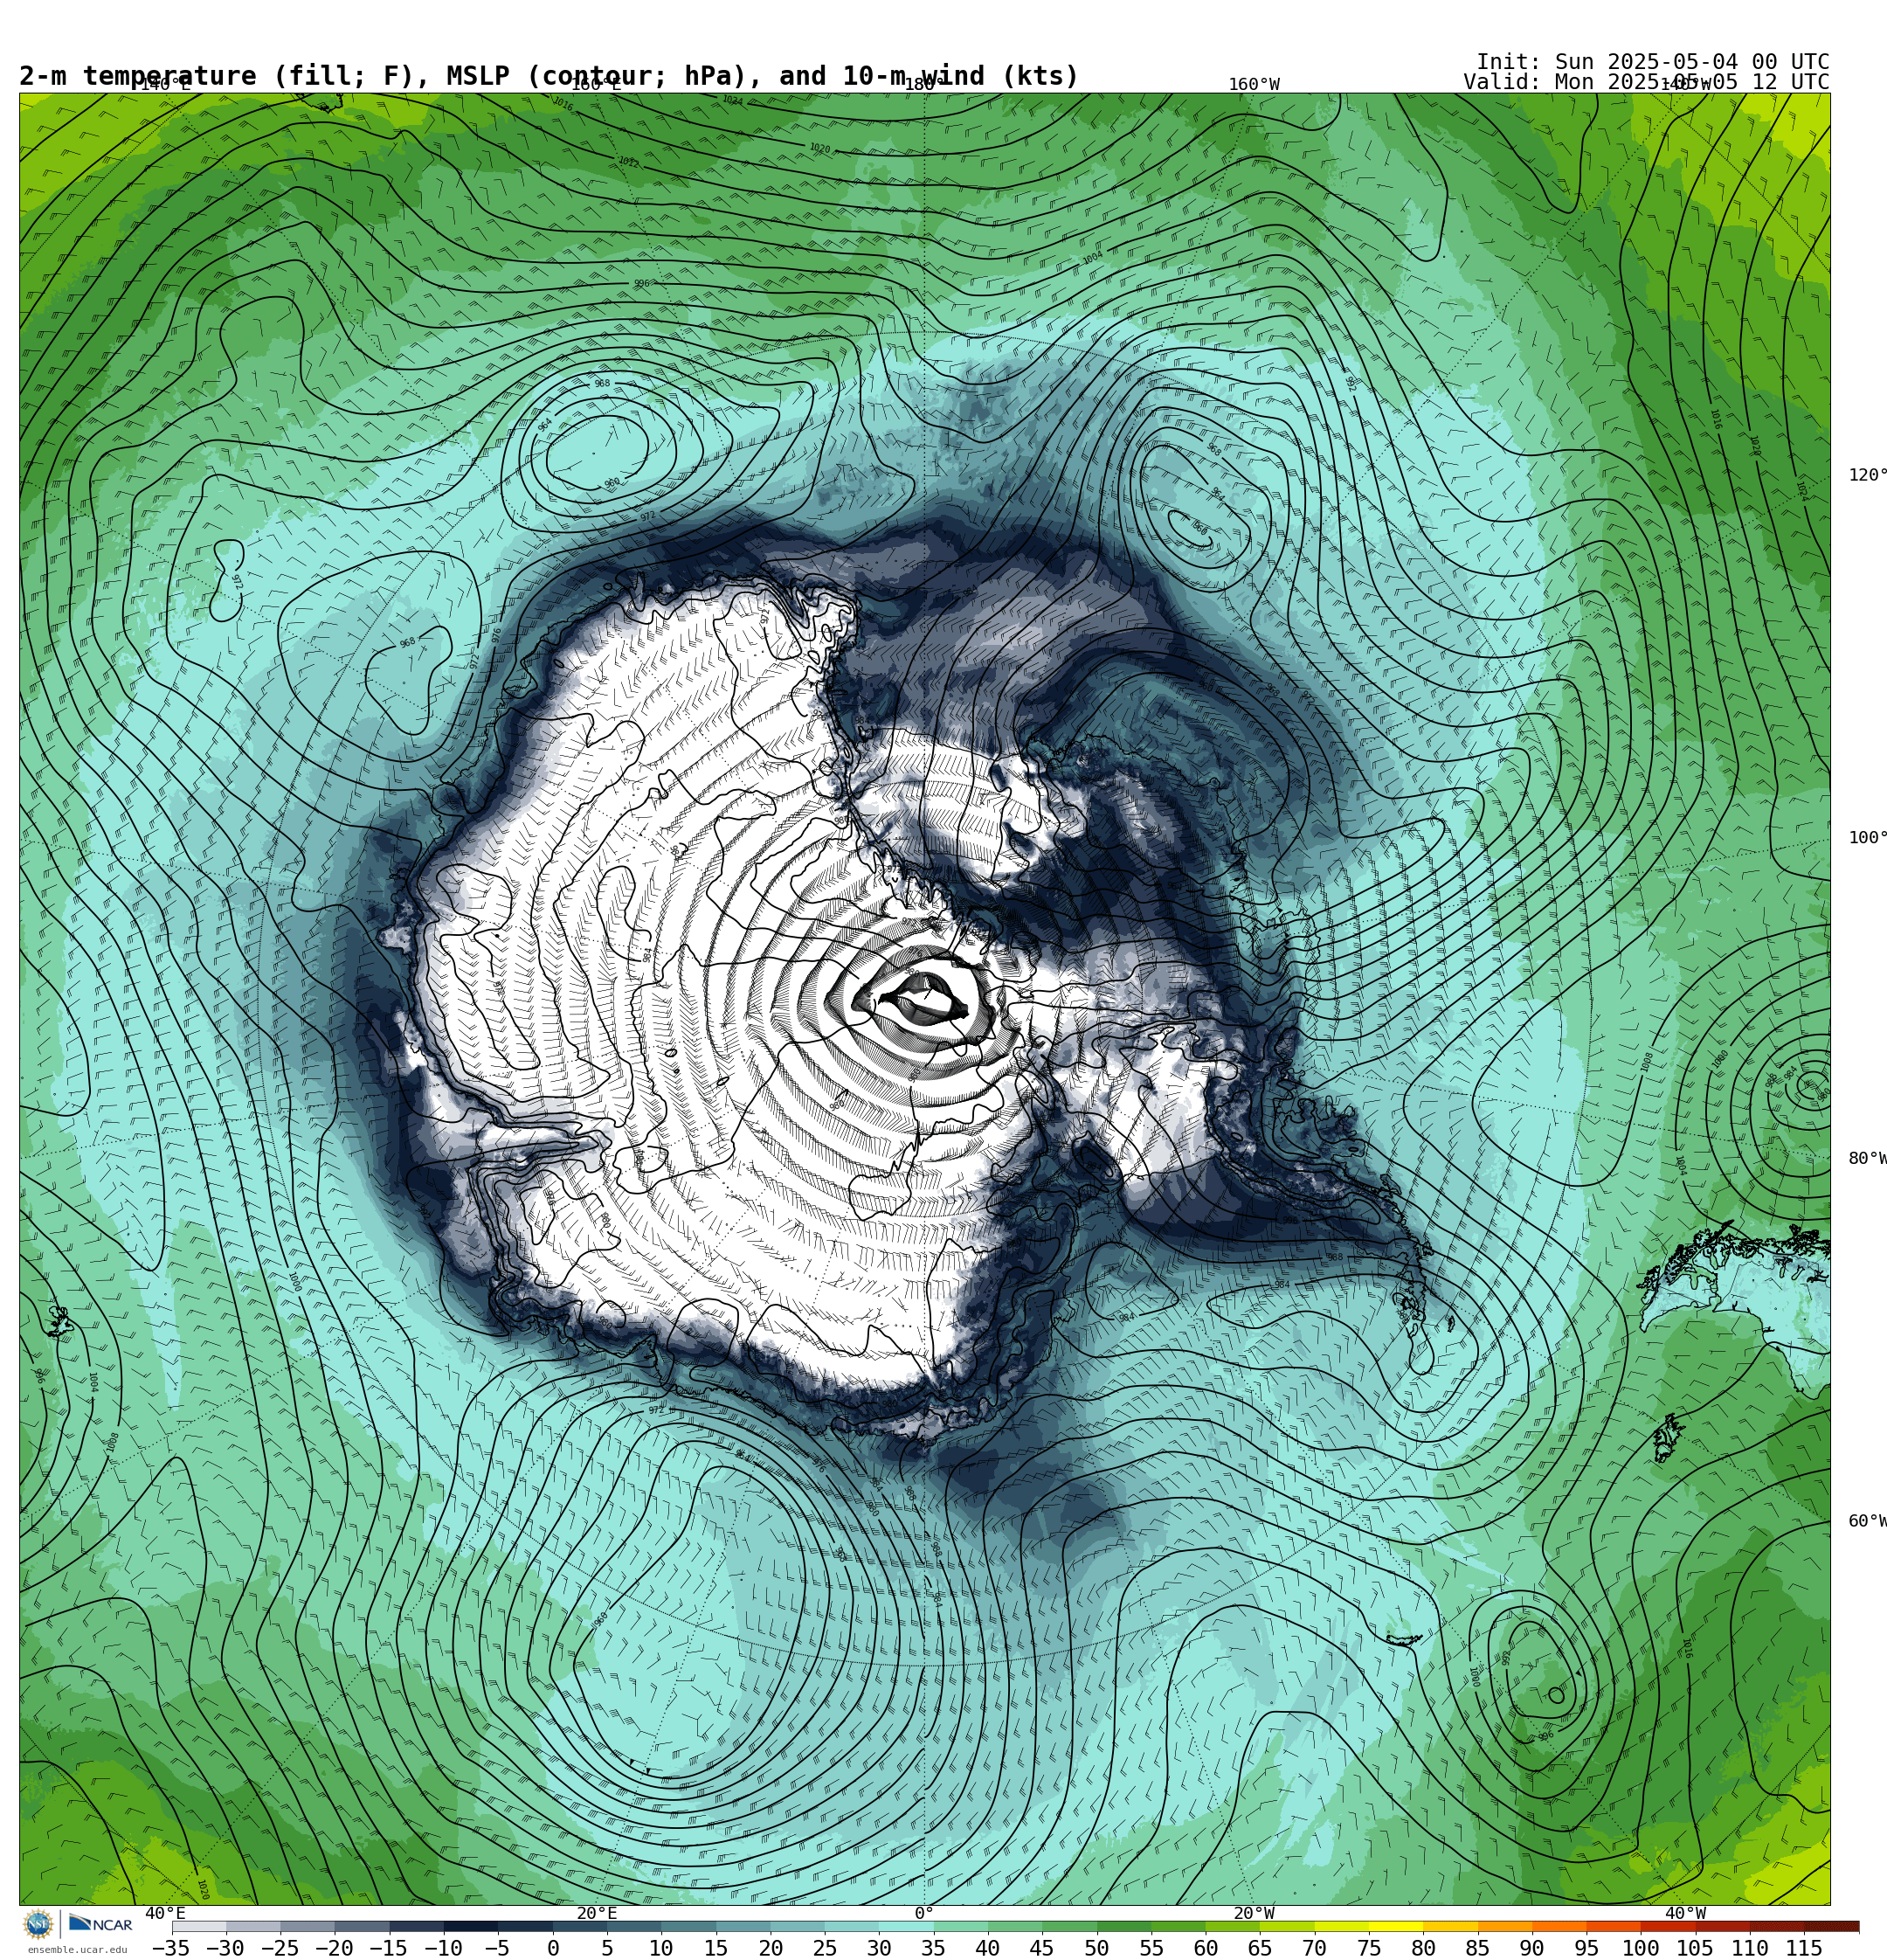Viewport: 1887px width, 1960px height.
Task: Click the -10 colorbar tick label
Action: pyautogui.click(x=443, y=1948)
